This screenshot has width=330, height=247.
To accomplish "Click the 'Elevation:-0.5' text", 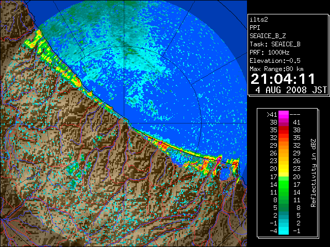I will point(275,61).
